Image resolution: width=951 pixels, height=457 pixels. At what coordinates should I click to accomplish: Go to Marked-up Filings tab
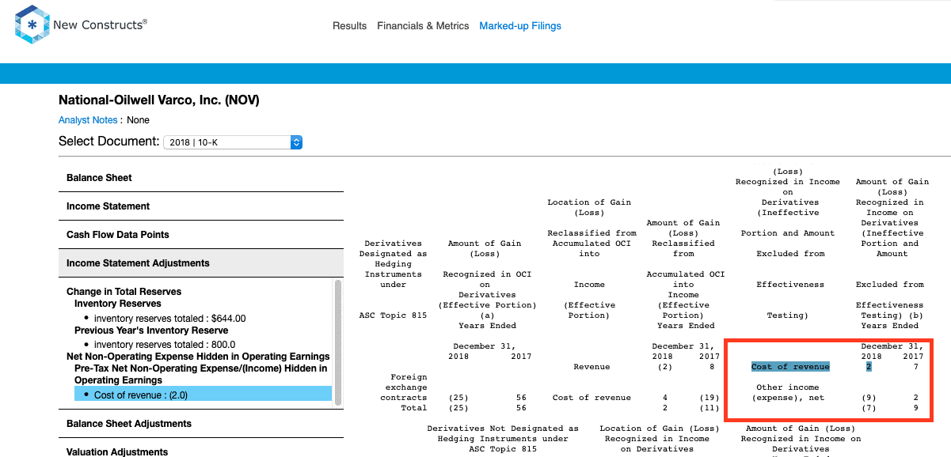520,26
